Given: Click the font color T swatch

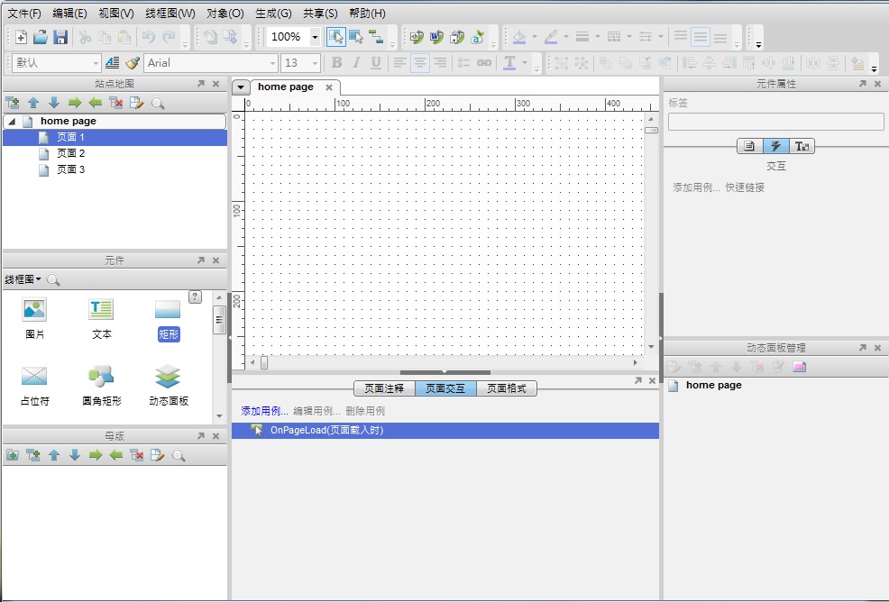Looking at the screenshot, I should pos(509,63).
